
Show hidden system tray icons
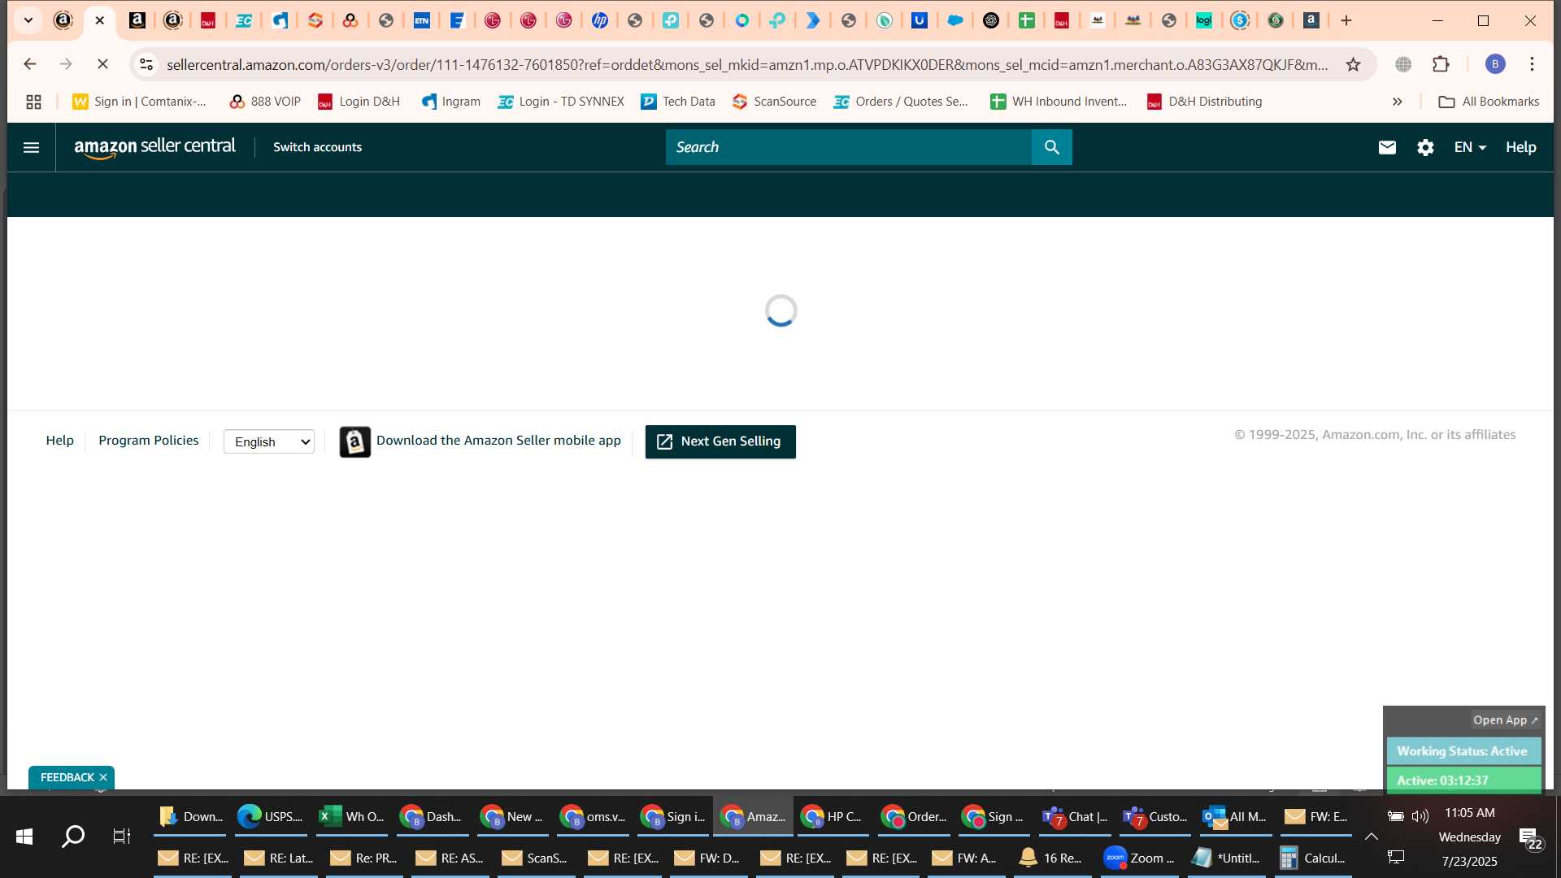coord(1371,836)
